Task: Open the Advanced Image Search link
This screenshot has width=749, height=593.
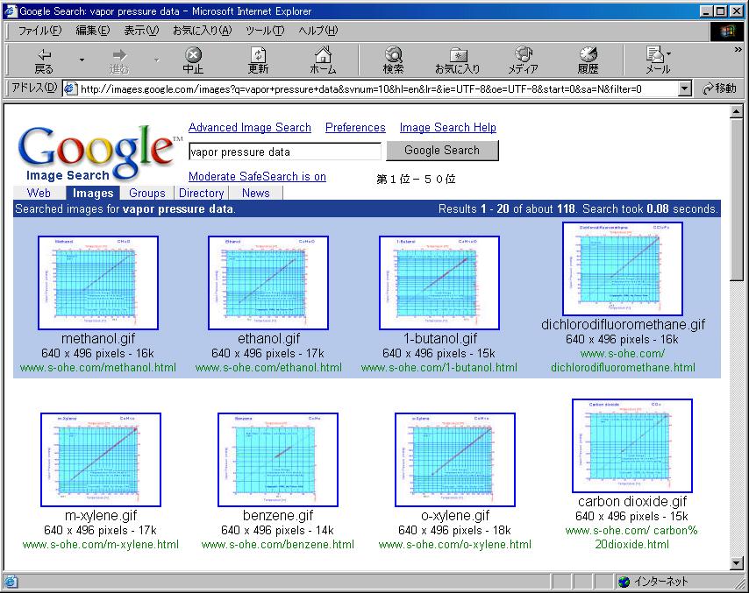Action: pyautogui.click(x=250, y=127)
